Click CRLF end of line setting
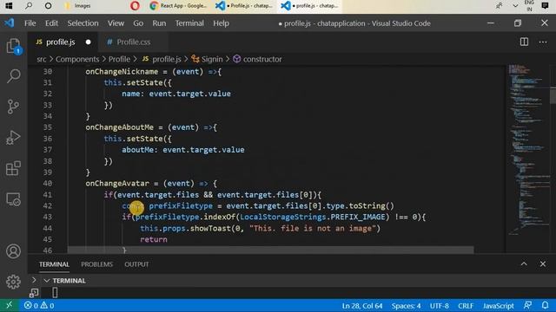Viewport: 556px width, 312px height. [466, 306]
